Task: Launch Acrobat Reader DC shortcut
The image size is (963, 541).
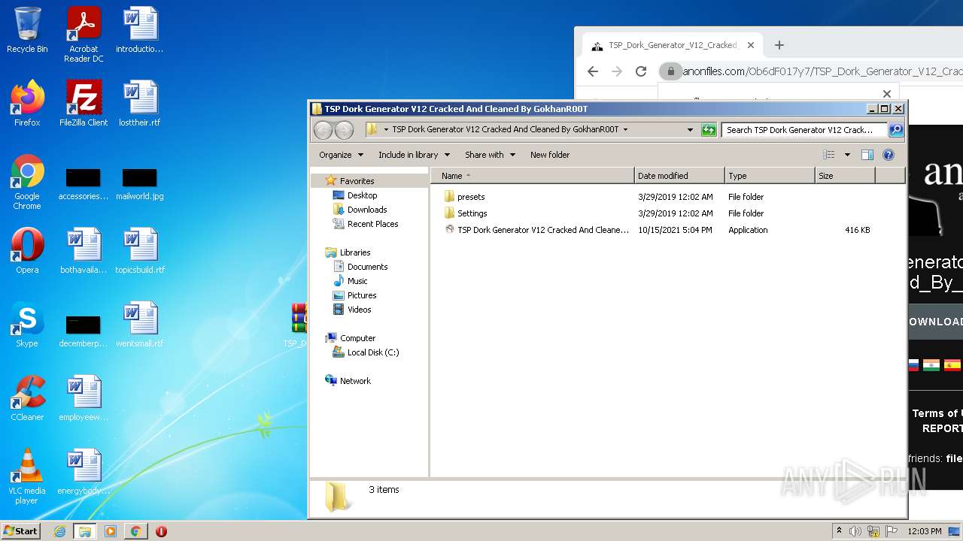Action: tap(84, 35)
